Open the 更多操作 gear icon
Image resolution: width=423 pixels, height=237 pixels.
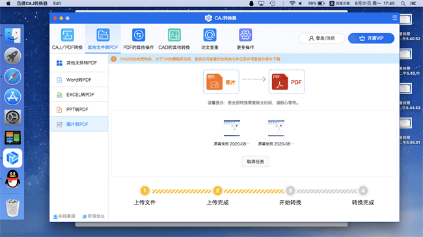pyautogui.click(x=245, y=35)
